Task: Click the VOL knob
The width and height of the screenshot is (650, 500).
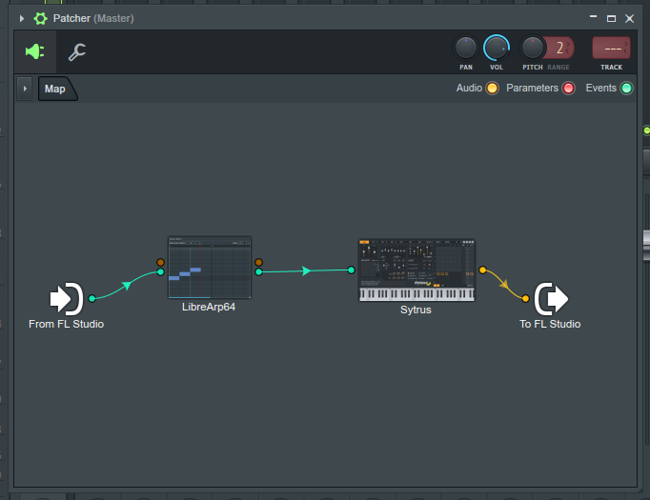Action: click(x=497, y=48)
